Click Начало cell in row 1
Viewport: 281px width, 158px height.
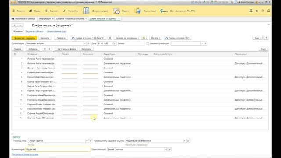[x=70, y=59]
